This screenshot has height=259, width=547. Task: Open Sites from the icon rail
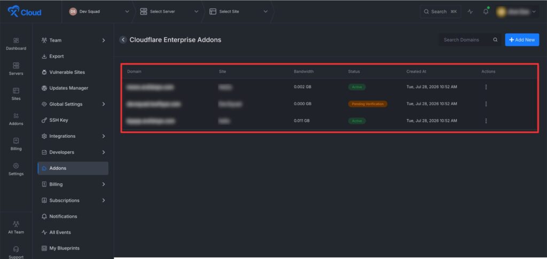(16, 94)
